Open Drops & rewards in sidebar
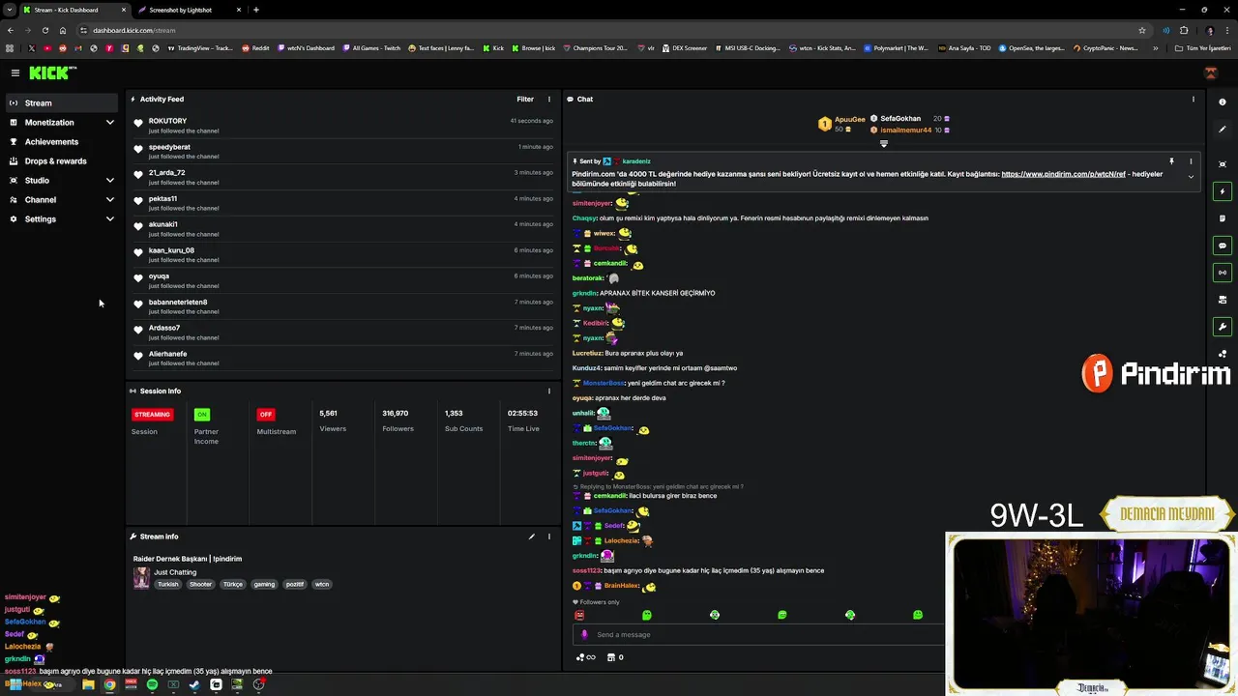 click(55, 160)
